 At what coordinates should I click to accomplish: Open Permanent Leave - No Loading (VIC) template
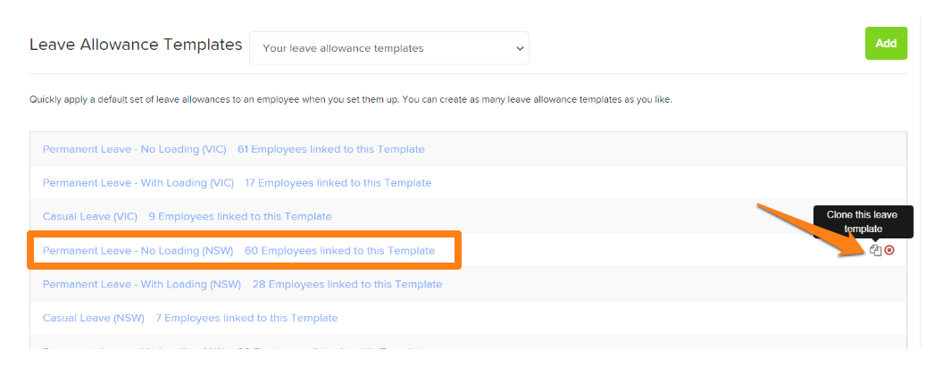coord(135,149)
